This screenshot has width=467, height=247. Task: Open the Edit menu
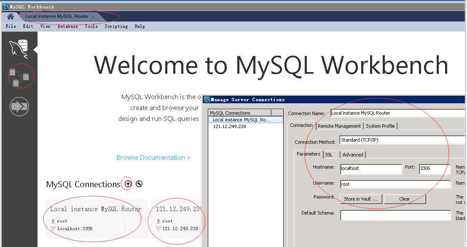tap(28, 26)
